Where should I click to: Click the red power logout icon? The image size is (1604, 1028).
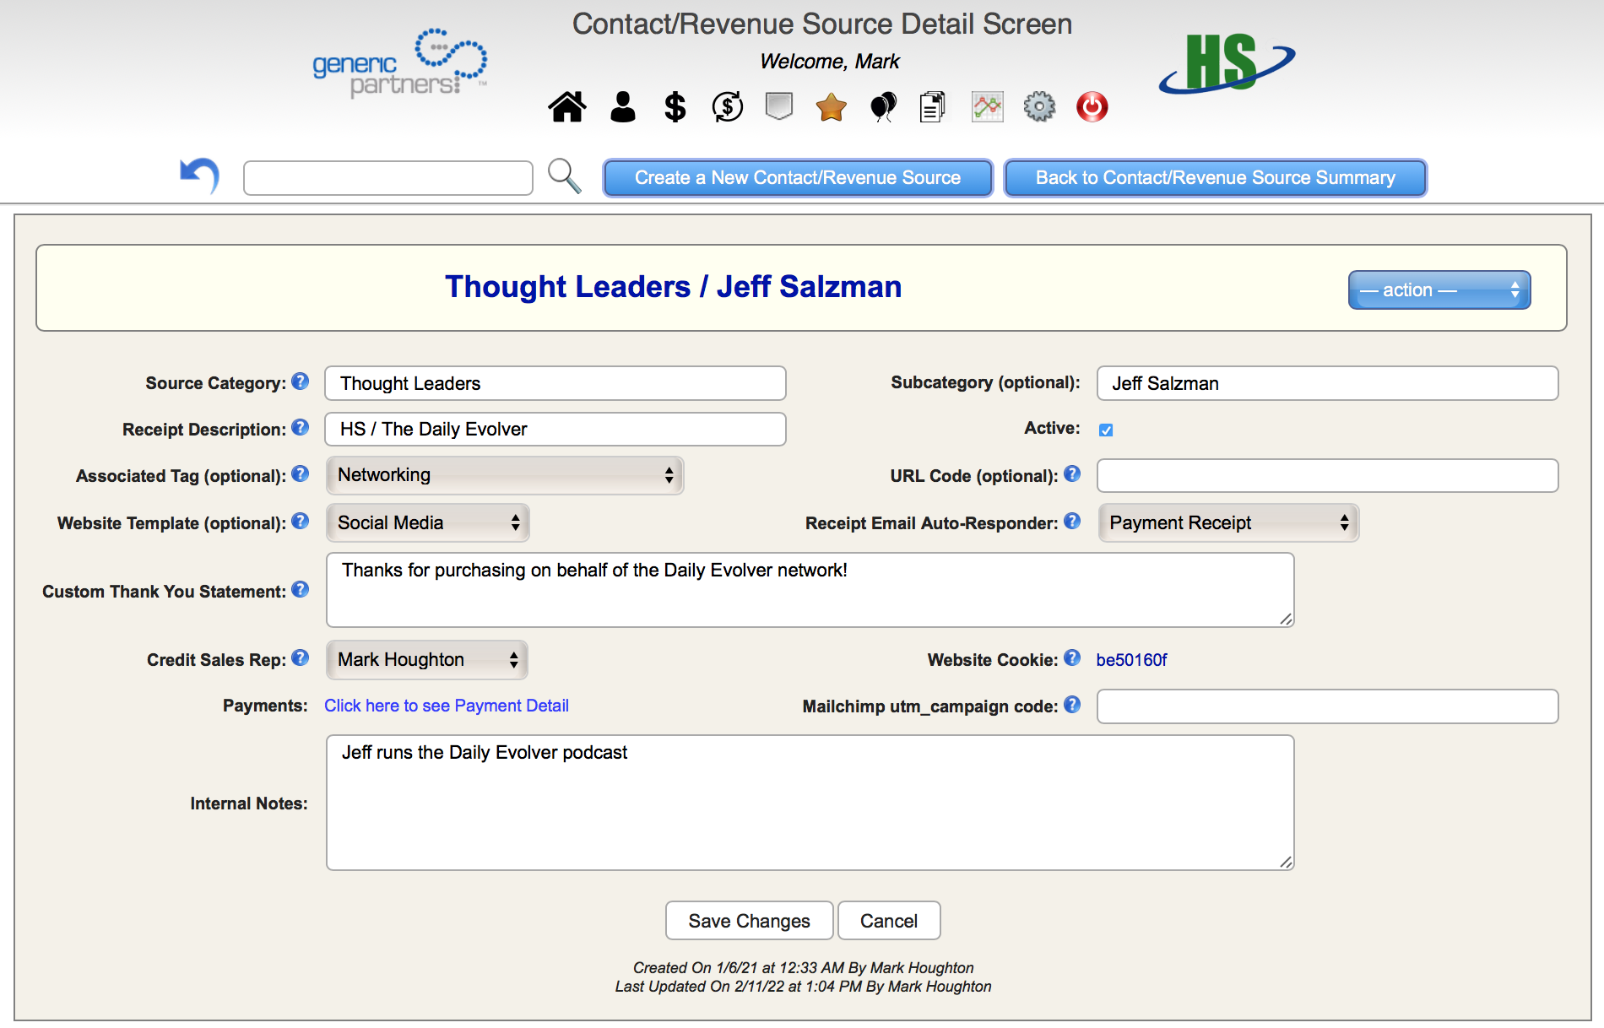click(1092, 107)
